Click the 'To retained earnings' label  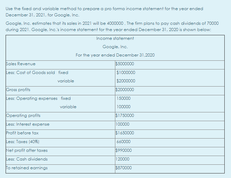pyautogui.click(x=27, y=168)
